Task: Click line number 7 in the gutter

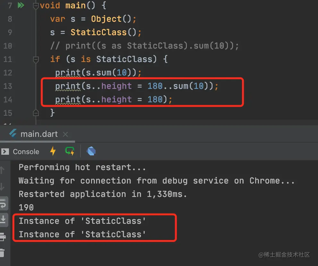Action: pos(10,5)
